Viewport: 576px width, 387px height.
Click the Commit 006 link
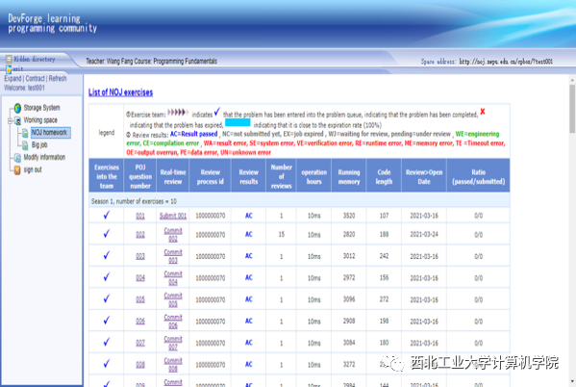coord(173,322)
